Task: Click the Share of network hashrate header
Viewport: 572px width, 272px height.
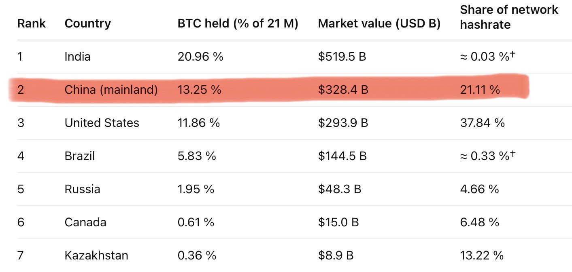Action: 509,17
